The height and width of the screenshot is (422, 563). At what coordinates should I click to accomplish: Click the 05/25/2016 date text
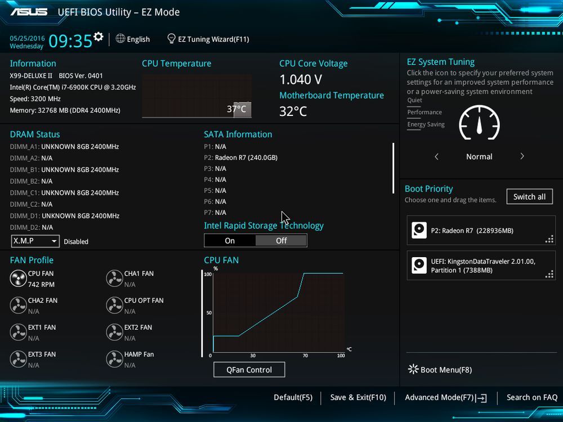(x=27, y=38)
